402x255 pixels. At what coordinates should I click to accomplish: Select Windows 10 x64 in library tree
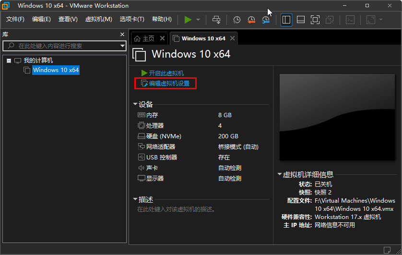(x=56, y=70)
